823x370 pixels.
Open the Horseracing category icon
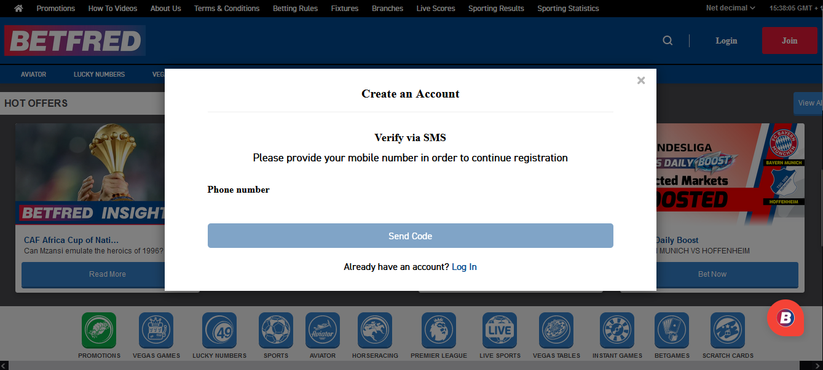click(x=375, y=330)
